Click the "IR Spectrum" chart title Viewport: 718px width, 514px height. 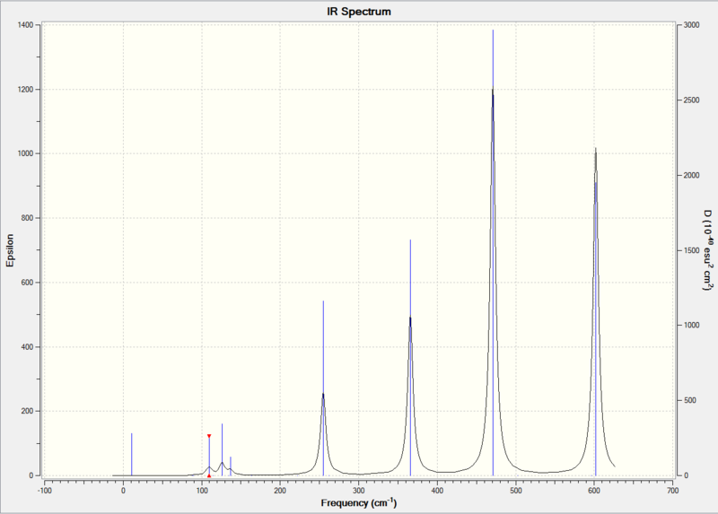[359, 12]
